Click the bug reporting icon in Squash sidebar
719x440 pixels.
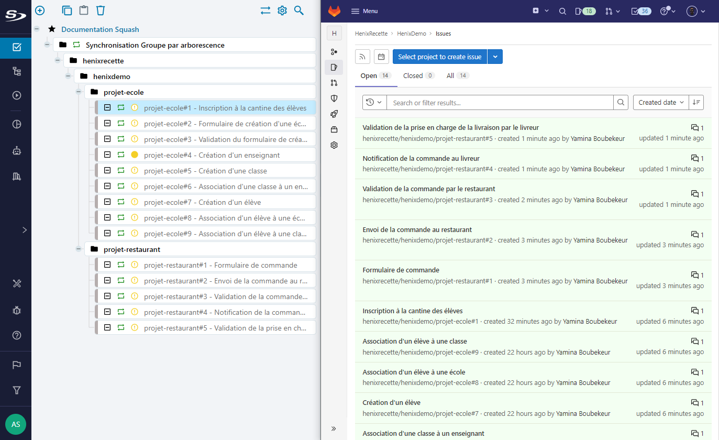[x=16, y=310]
